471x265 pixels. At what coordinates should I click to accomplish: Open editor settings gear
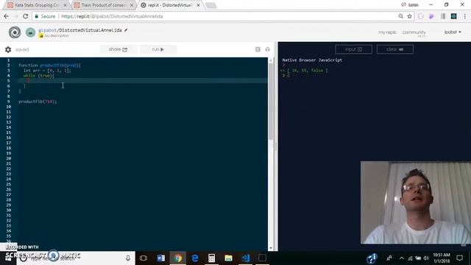(8, 49)
